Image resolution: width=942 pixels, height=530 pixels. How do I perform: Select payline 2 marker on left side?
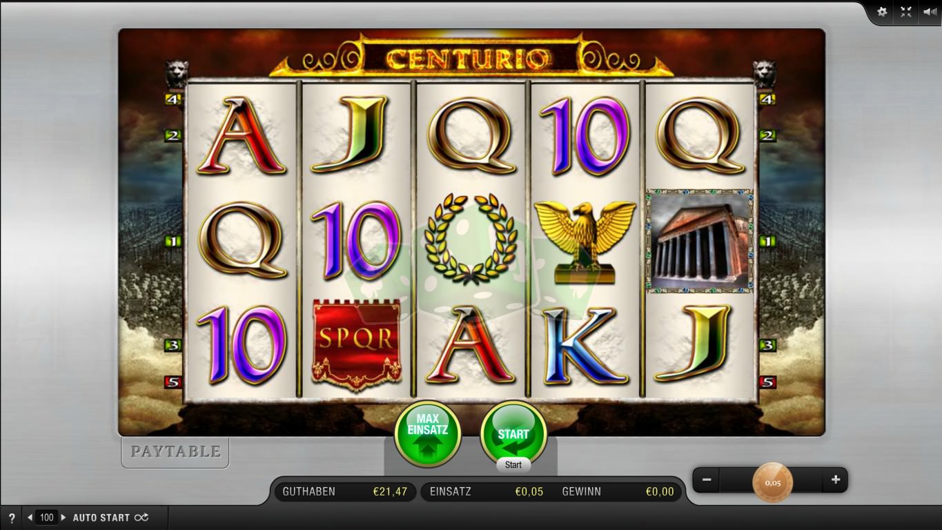tap(172, 135)
